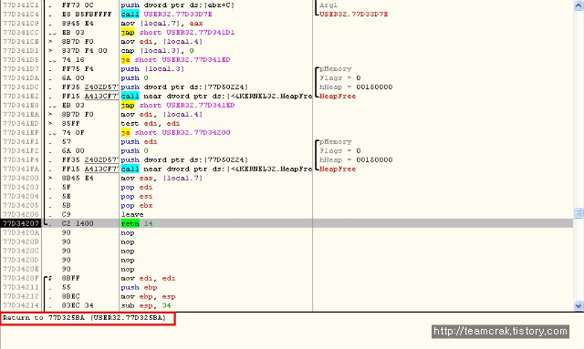This screenshot has height=349, width=584.
Task: Click the nop at address 77D3420A
Action: [x=128, y=233]
